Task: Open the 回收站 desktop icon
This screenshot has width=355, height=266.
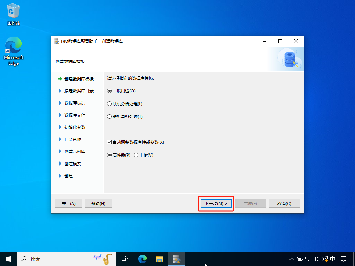Action: (x=14, y=14)
